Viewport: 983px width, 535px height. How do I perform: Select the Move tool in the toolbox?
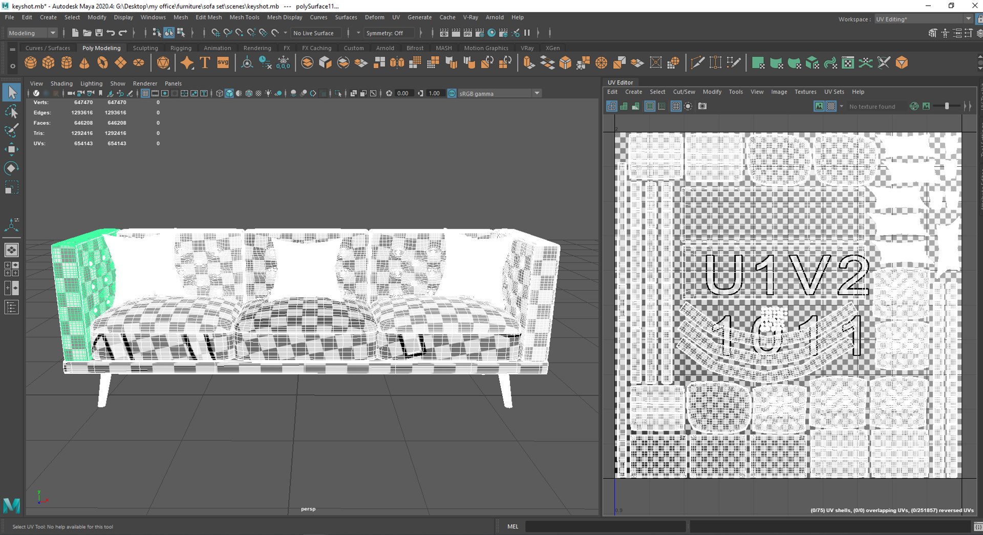[x=11, y=149]
